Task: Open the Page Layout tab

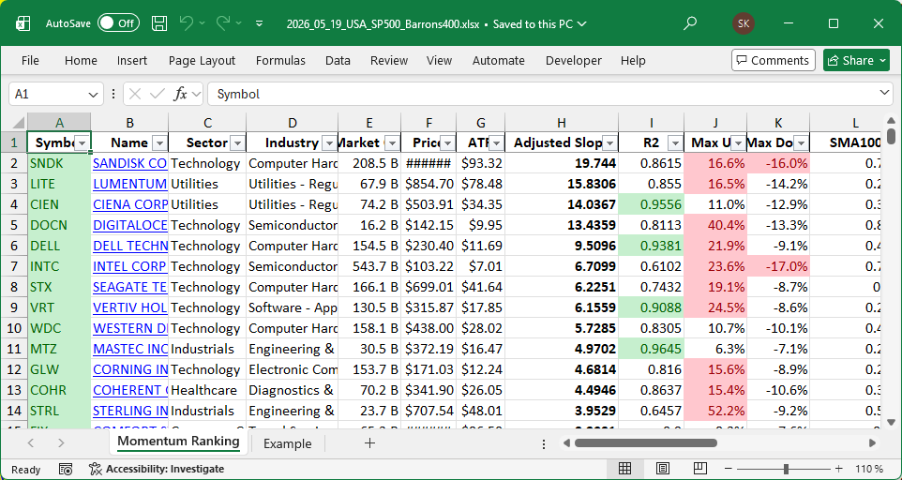Action: click(202, 60)
